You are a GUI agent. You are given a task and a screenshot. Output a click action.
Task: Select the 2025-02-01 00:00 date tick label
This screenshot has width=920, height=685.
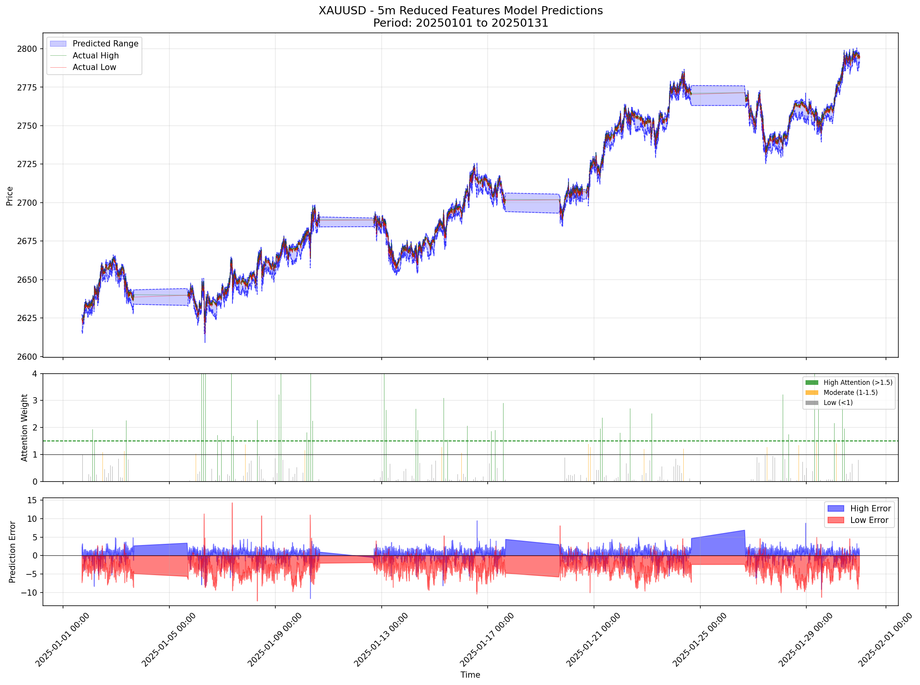[x=885, y=641]
